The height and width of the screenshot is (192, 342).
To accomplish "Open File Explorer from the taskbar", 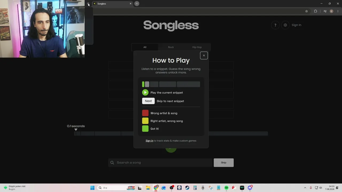I will [148, 188].
